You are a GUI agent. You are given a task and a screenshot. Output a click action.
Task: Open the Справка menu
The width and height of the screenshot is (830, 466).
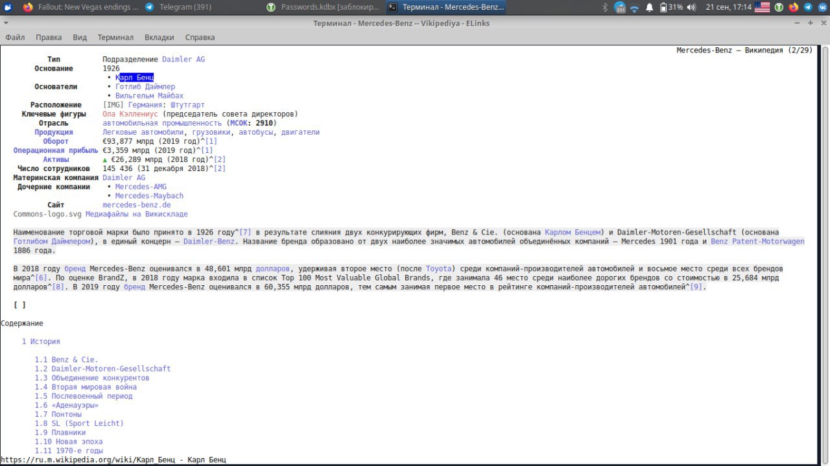point(200,38)
